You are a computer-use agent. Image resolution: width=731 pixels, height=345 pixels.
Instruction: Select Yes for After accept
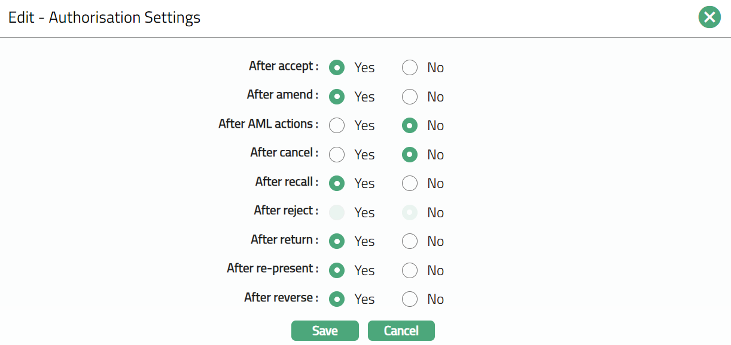pyautogui.click(x=337, y=67)
